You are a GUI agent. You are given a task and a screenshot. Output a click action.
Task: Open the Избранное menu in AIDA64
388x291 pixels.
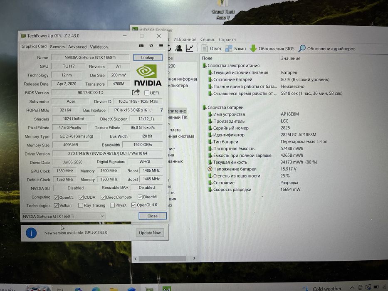tap(185, 39)
